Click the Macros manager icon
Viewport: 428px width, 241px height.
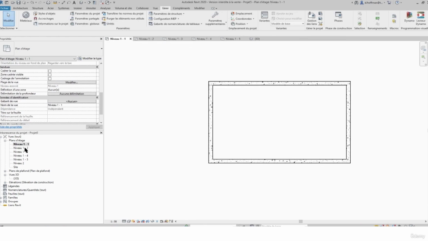(x=394, y=16)
